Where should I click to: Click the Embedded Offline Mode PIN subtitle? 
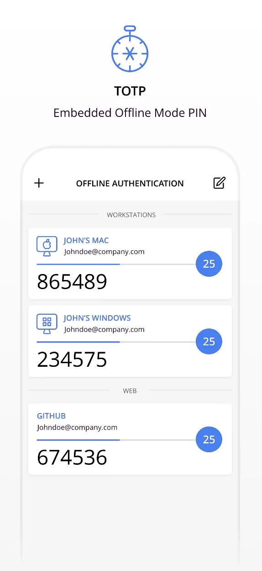coord(130,113)
